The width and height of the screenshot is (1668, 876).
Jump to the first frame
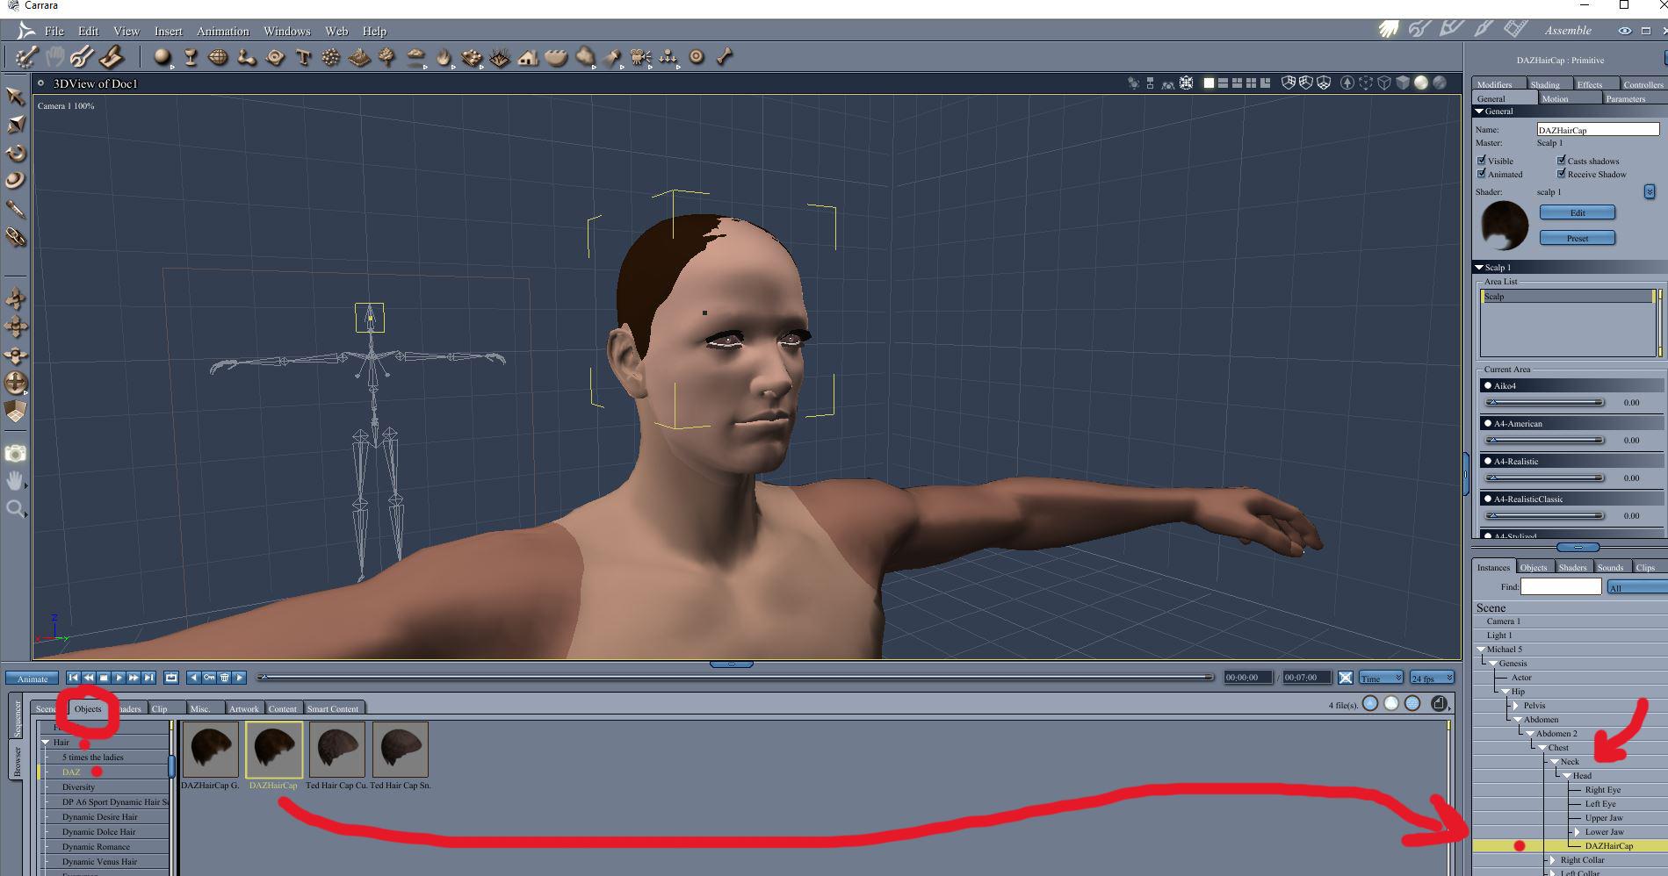74,678
